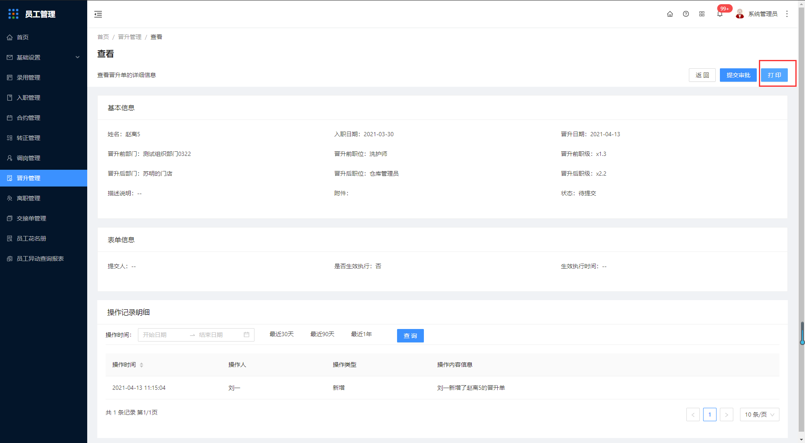Go to 晋升管理 via the breadcrumb link

click(130, 37)
